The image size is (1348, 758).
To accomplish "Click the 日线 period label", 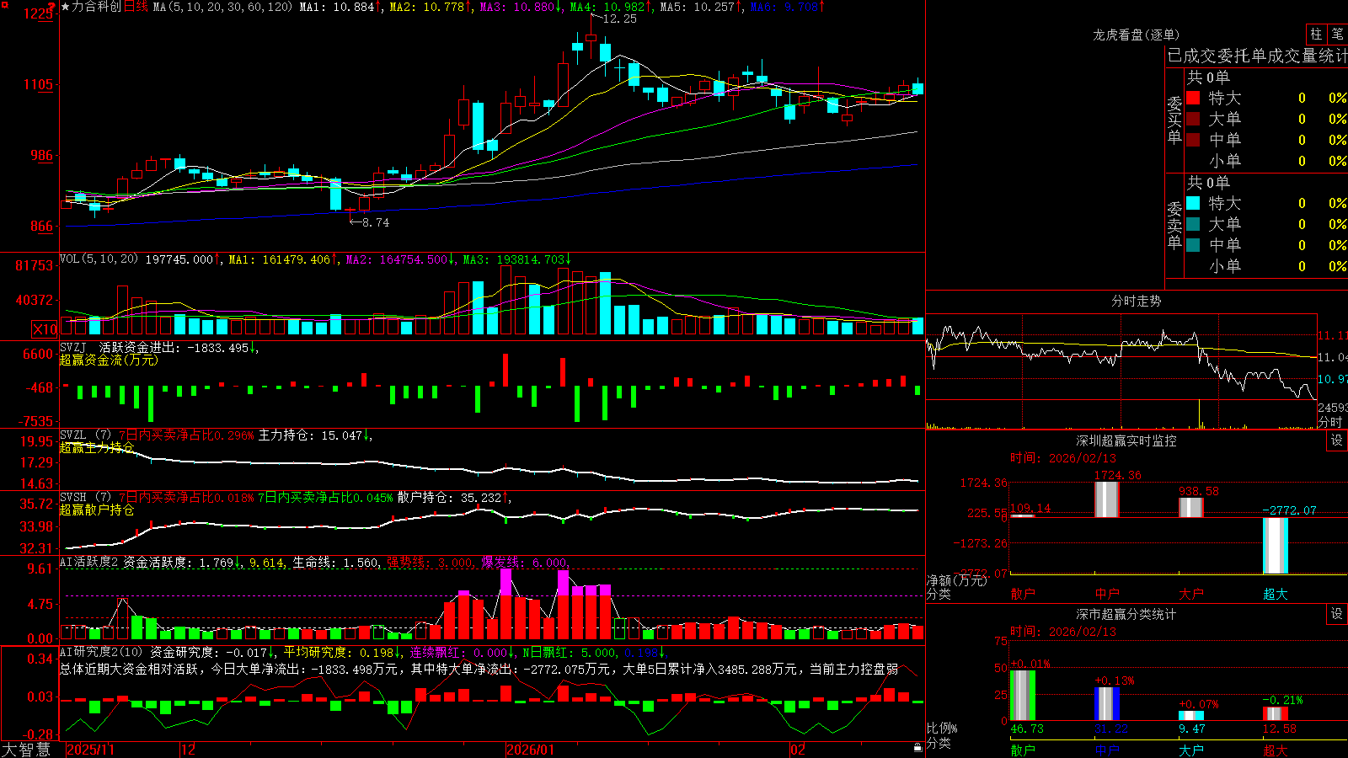I will pos(136,7).
